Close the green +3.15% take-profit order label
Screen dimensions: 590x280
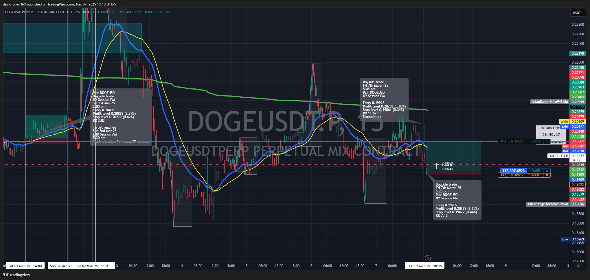click(547, 141)
